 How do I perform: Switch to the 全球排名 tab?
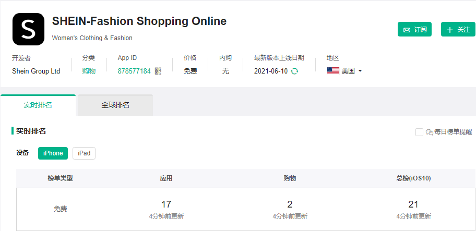pos(115,105)
